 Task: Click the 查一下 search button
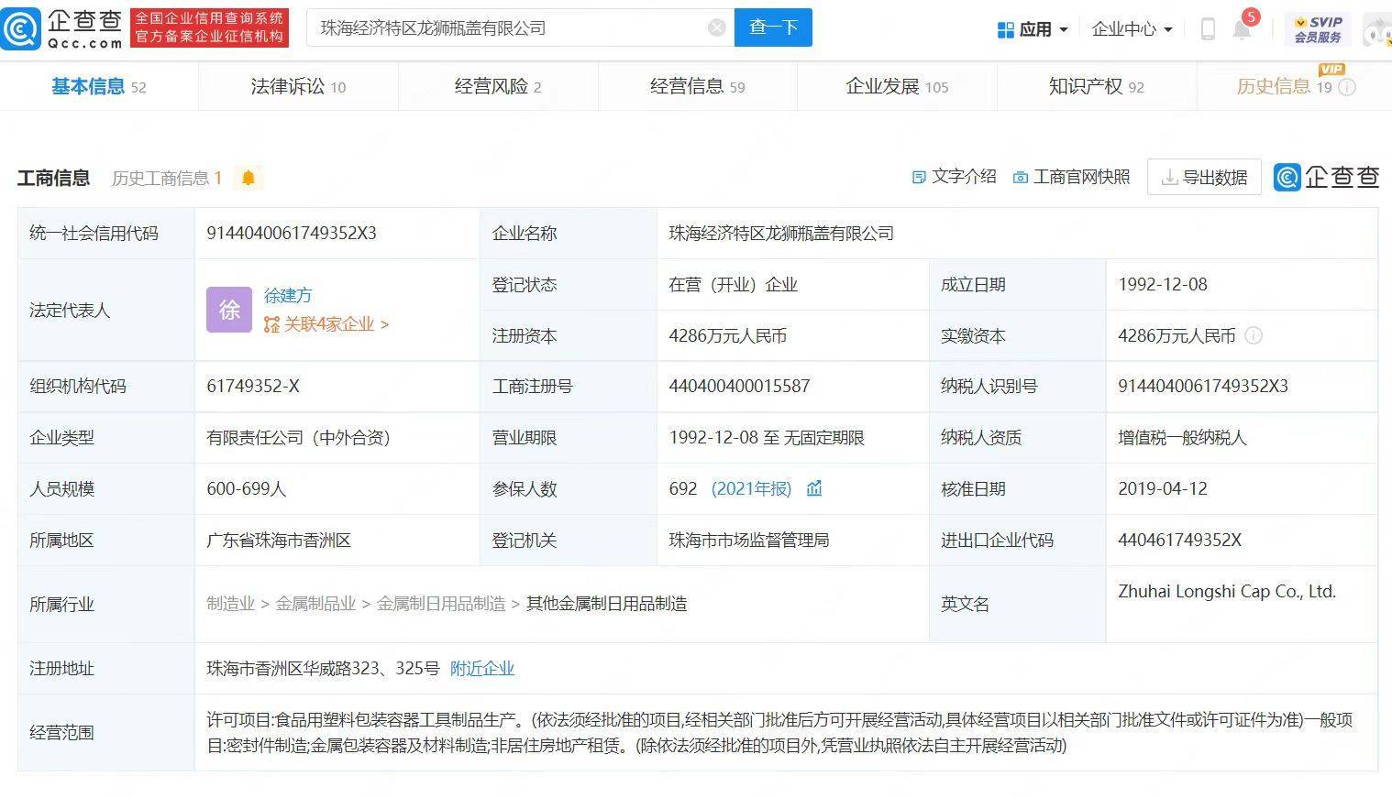click(x=773, y=27)
